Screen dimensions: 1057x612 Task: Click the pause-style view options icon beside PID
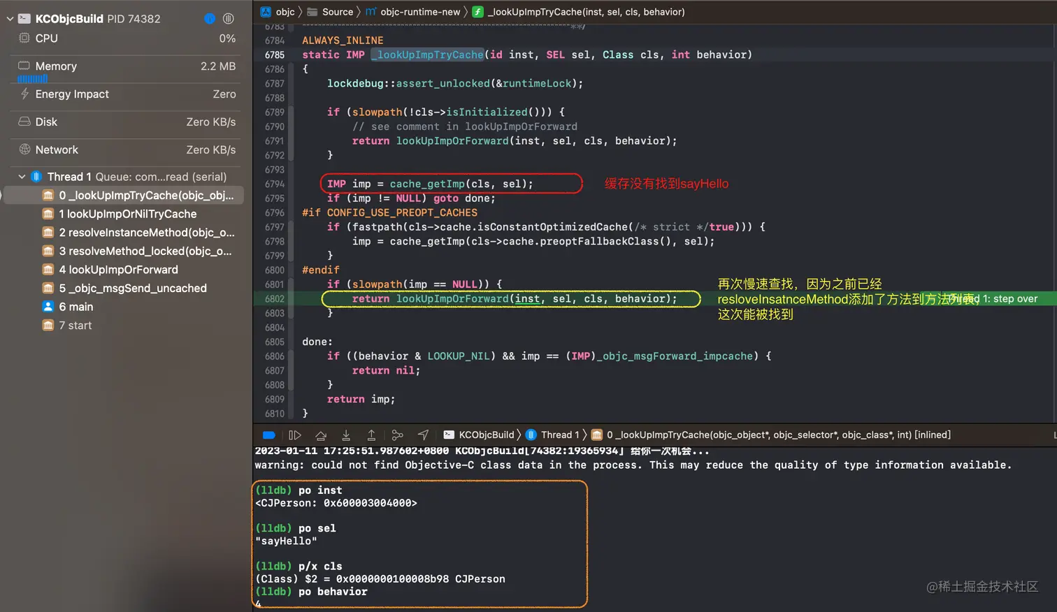(x=228, y=19)
